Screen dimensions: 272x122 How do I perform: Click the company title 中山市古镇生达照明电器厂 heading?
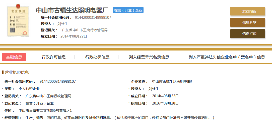(x=72, y=10)
